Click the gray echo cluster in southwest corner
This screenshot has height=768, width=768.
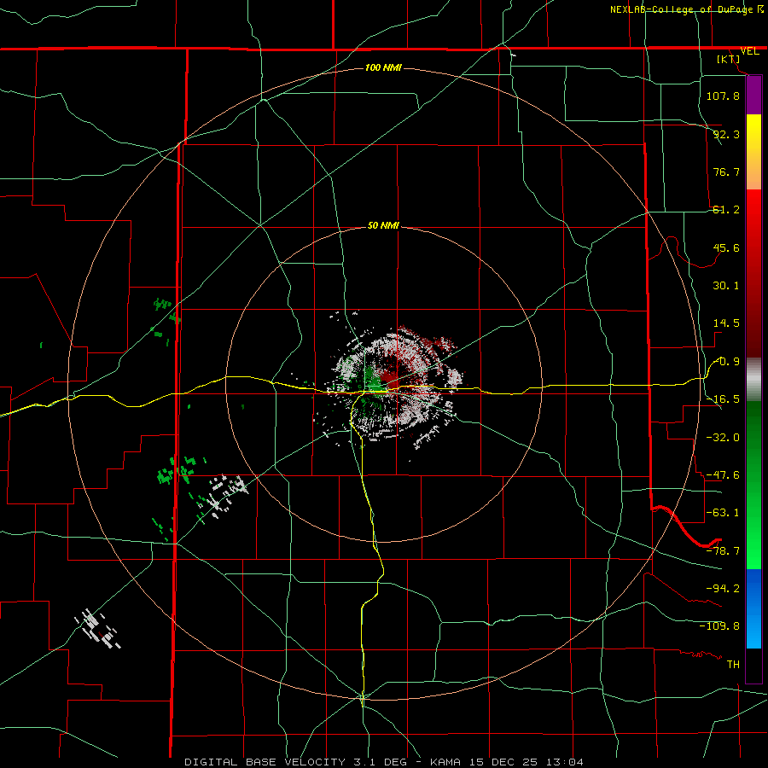click(98, 629)
